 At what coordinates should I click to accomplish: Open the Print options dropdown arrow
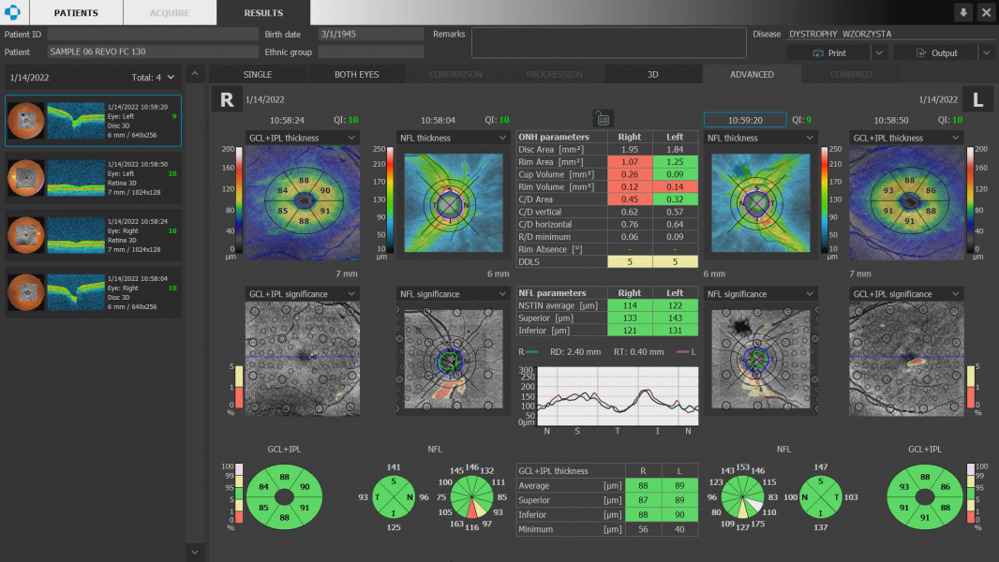coord(878,53)
